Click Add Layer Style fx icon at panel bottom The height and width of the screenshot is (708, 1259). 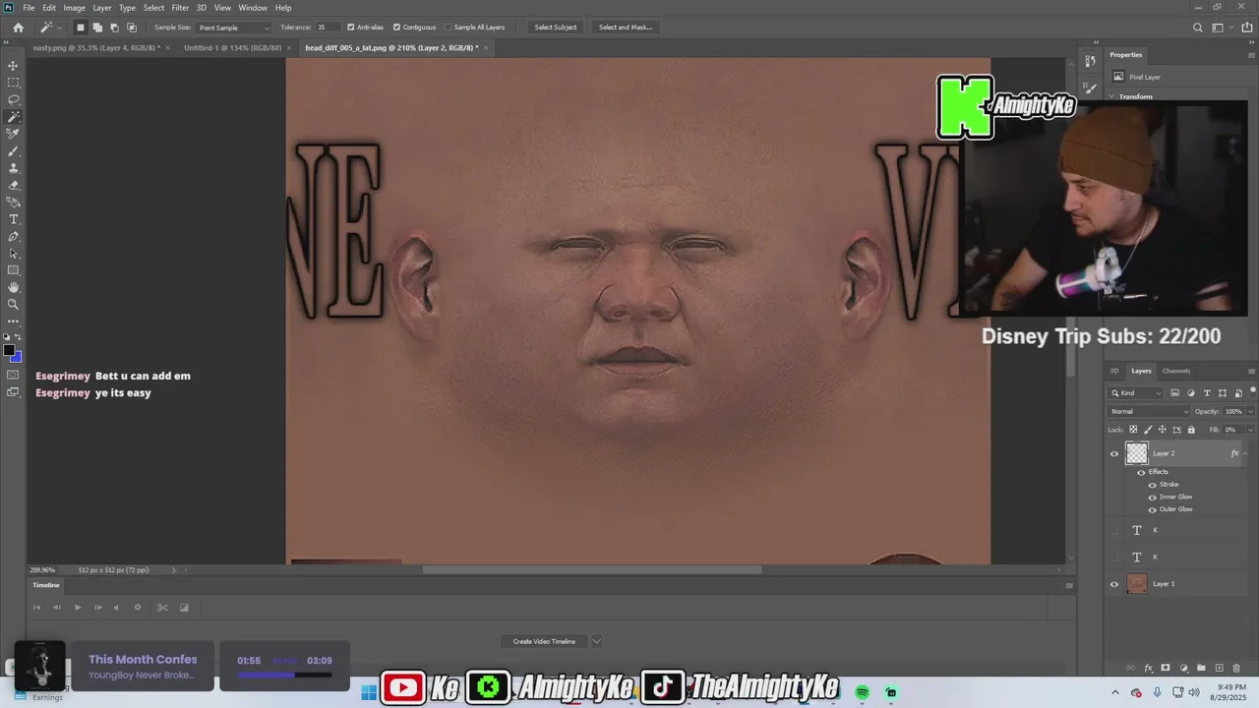point(1148,669)
